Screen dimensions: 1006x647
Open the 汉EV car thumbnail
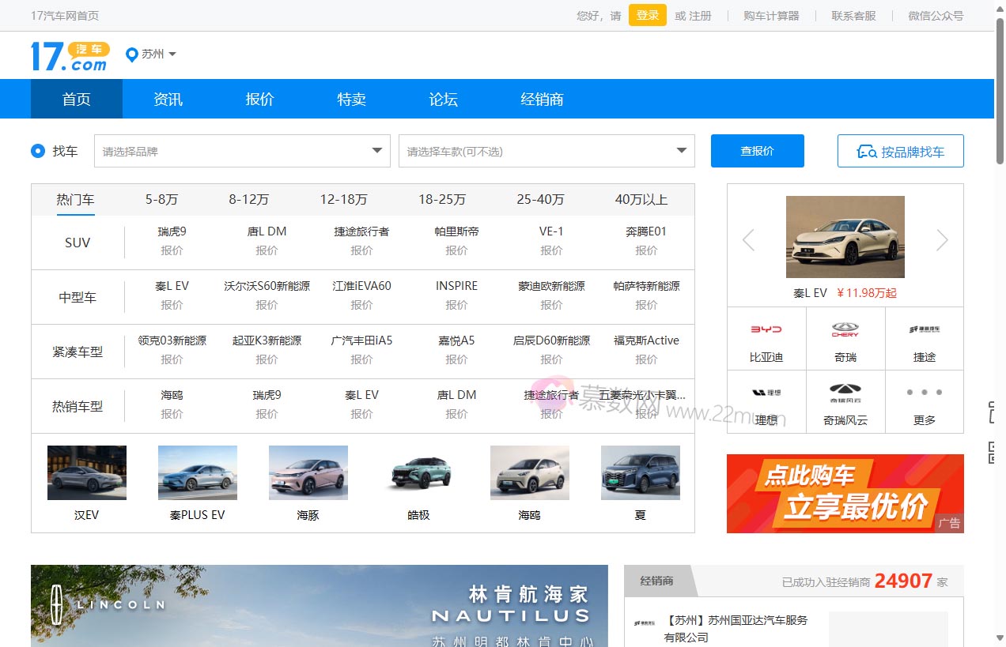pos(86,472)
